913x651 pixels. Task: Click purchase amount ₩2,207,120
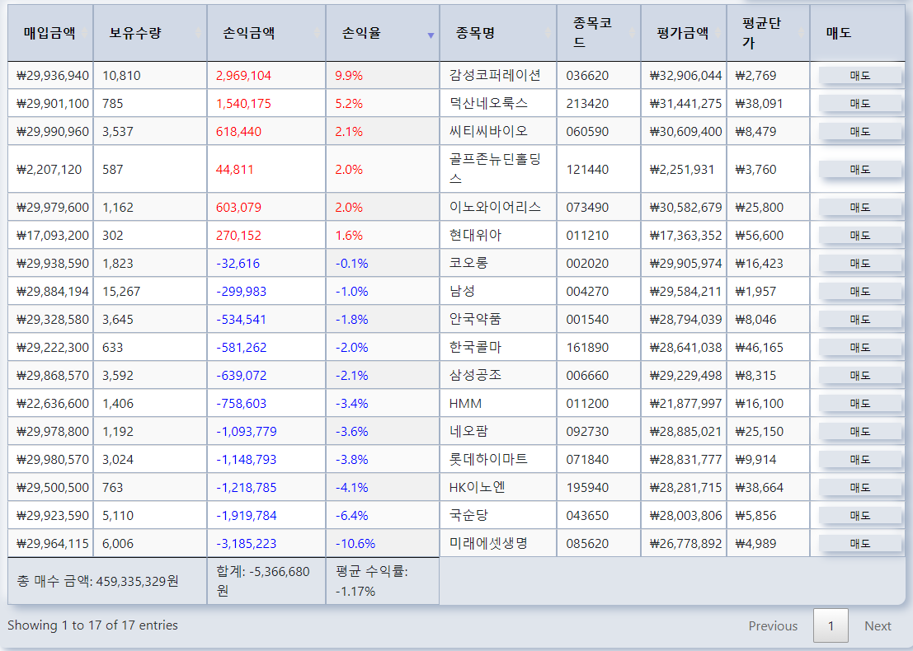[49, 169]
